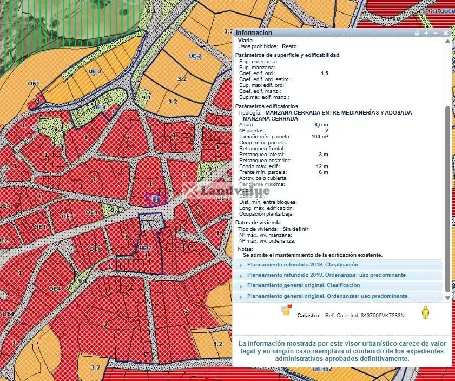The image size is (455, 381).
Task: Select the 'Retranqueo lateral:' value 3 m
Action: [x=324, y=155]
